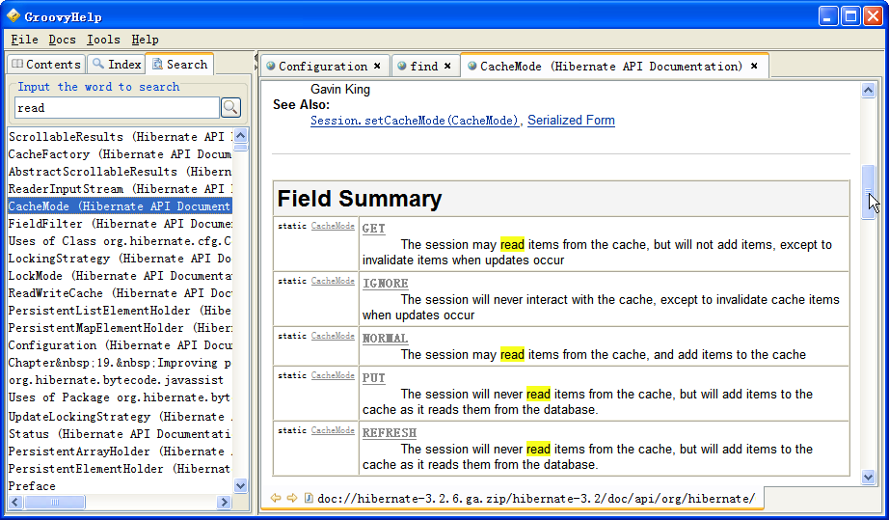Click the document pane vertical scrollbar thumb
Viewport: 889px width, 520px height.
coord(868,192)
